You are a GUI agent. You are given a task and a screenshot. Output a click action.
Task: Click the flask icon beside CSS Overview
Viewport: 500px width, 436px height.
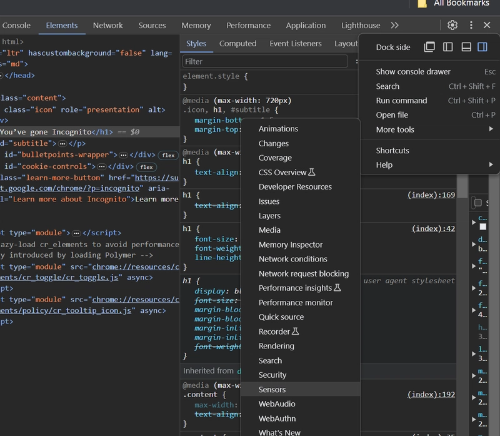click(312, 172)
